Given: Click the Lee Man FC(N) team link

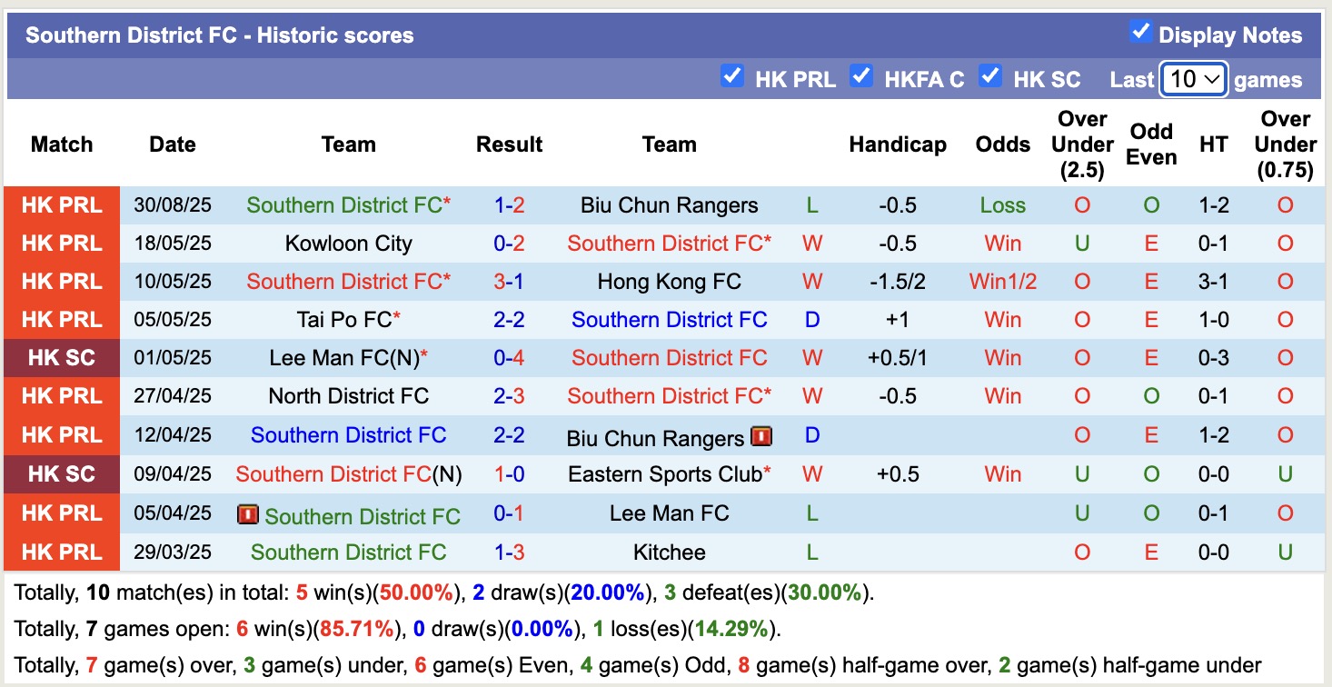Looking at the screenshot, I should [343, 358].
